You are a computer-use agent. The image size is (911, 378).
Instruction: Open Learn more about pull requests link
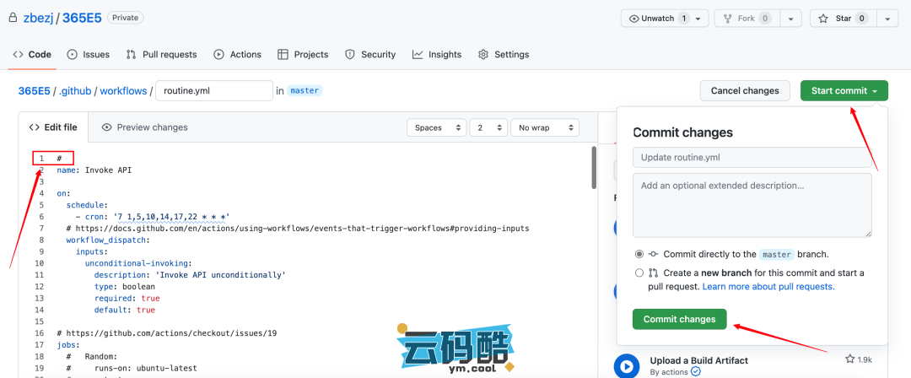[x=768, y=286]
